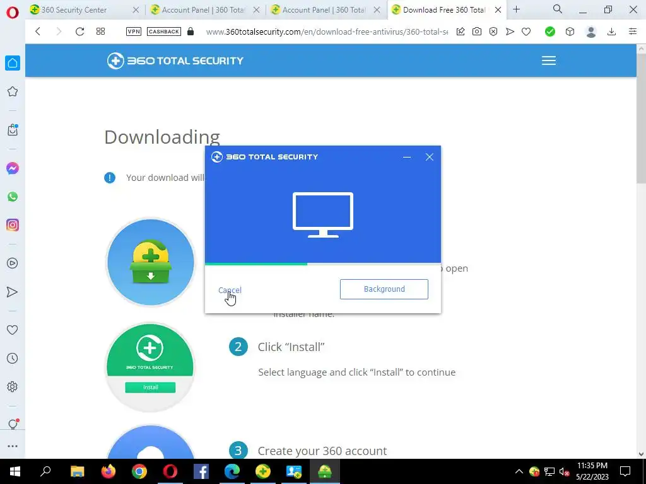Click the download box illustration
Screen dimensions: 646x484
[x=151, y=262]
